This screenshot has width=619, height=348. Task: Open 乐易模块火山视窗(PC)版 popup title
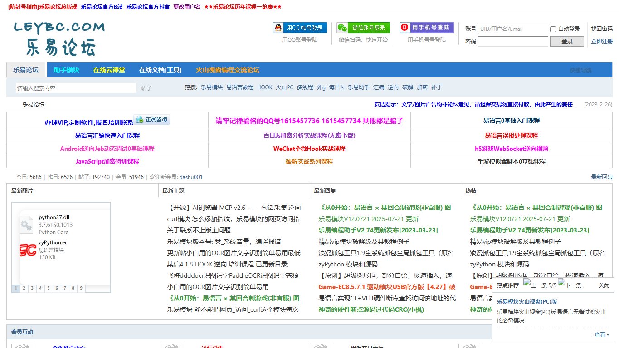tap(527, 301)
